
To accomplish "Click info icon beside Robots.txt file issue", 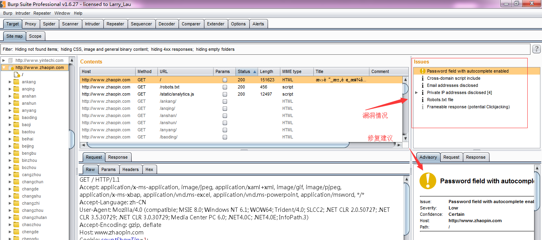I will click(x=422, y=100).
